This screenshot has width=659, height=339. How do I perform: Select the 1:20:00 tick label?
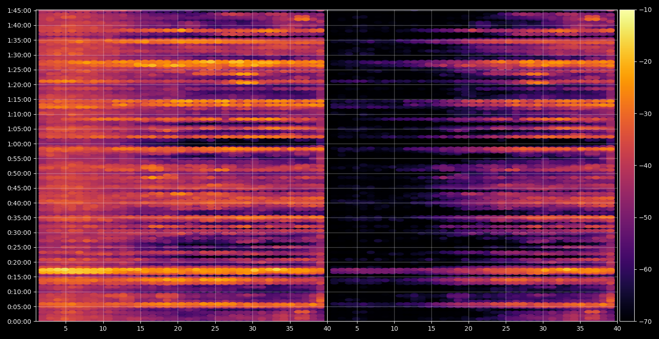[x=19, y=85]
